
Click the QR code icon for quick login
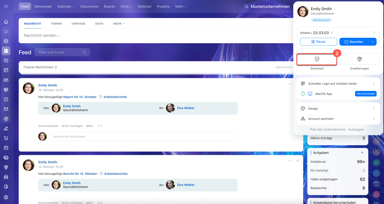303,83
